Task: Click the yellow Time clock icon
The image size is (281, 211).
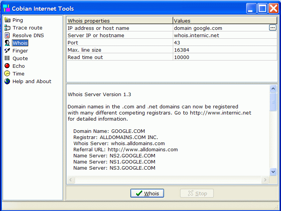Action: [x=7, y=74]
